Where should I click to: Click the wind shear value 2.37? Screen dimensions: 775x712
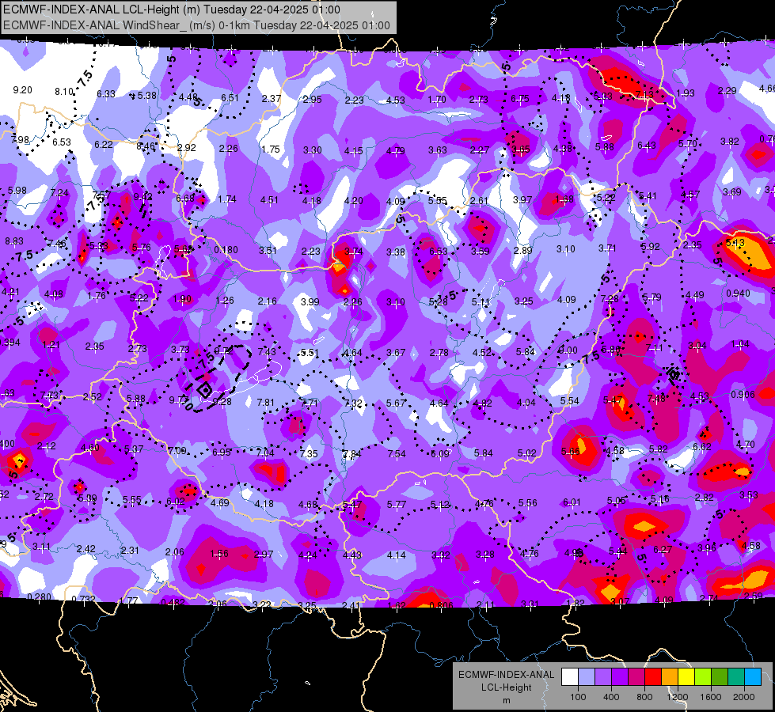click(272, 99)
